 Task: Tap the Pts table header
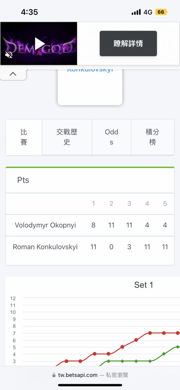click(x=23, y=180)
